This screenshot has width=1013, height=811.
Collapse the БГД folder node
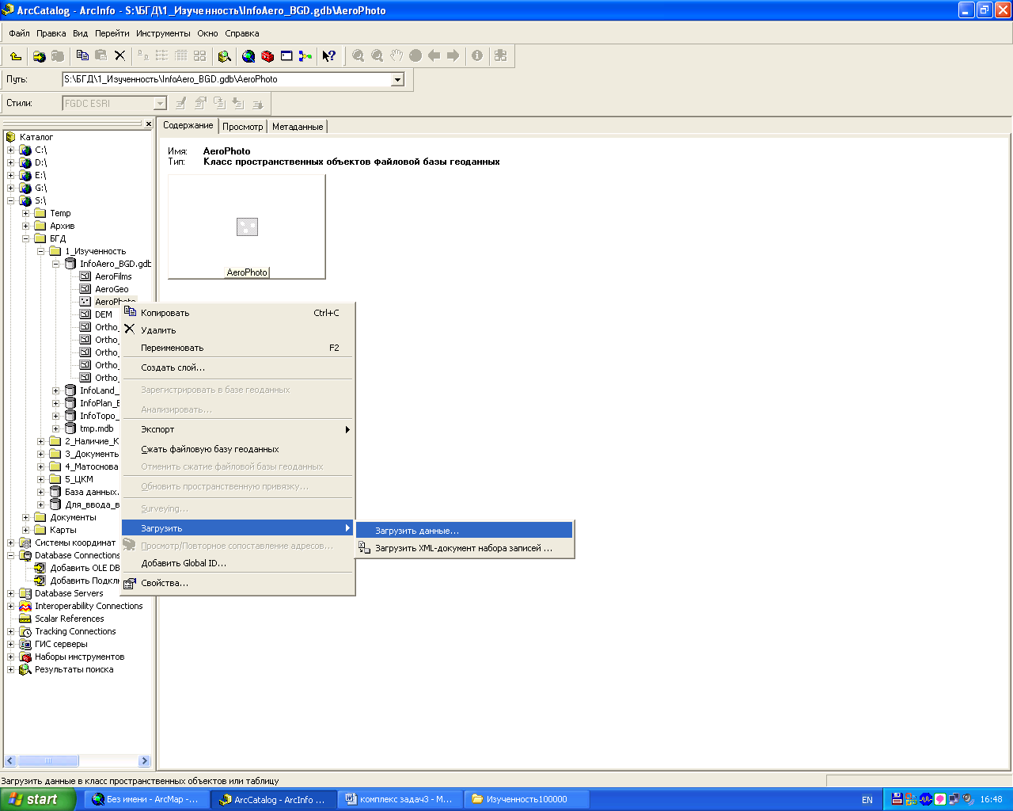[x=25, y=238]
